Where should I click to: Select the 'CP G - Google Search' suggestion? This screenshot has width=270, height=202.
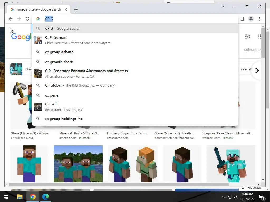(x=135, y=28)
